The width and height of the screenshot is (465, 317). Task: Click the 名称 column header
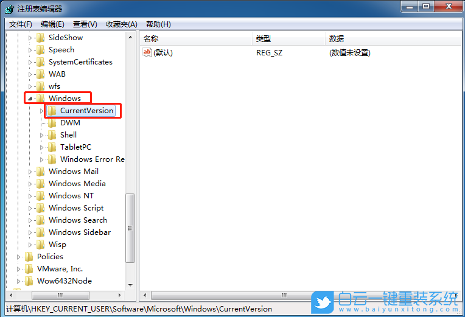point(150,38)
